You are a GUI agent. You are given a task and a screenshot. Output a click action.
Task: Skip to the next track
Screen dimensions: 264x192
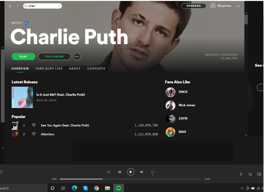pyautogui.click(x=142, y=172)
